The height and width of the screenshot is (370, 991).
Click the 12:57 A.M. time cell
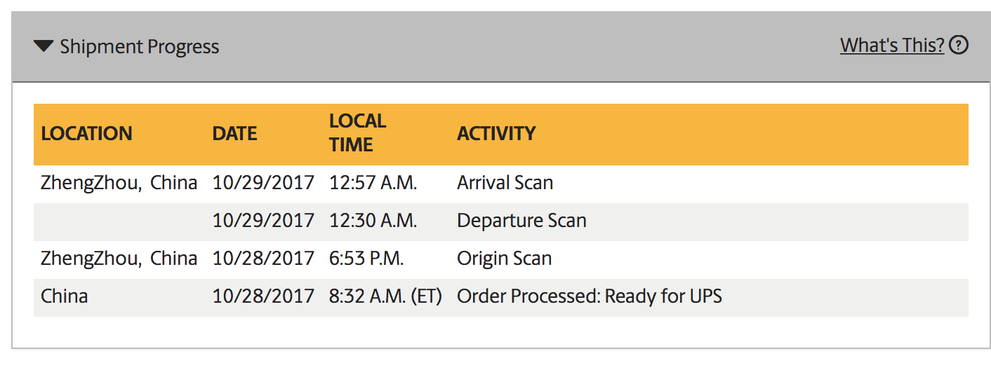(373, 183)
